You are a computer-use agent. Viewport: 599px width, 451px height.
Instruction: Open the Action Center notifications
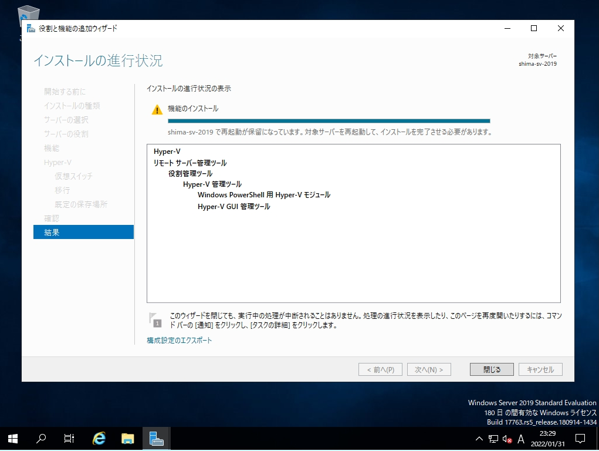point(580,439)
